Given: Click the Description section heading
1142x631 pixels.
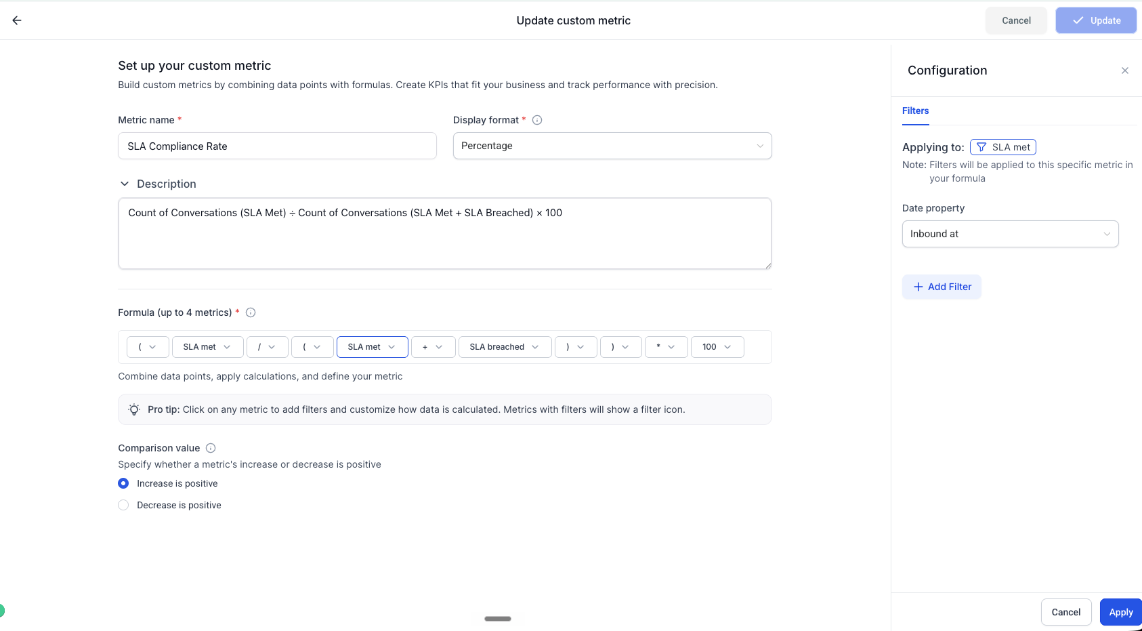Looking at the screenshot, I should pyautogui.click(x=167, y=184).
